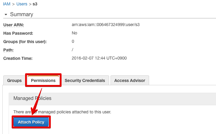
Task: Select the user ARN value text
Action: coord(106,25)
